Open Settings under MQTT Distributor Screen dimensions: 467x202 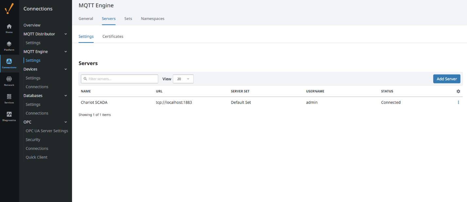33,43
